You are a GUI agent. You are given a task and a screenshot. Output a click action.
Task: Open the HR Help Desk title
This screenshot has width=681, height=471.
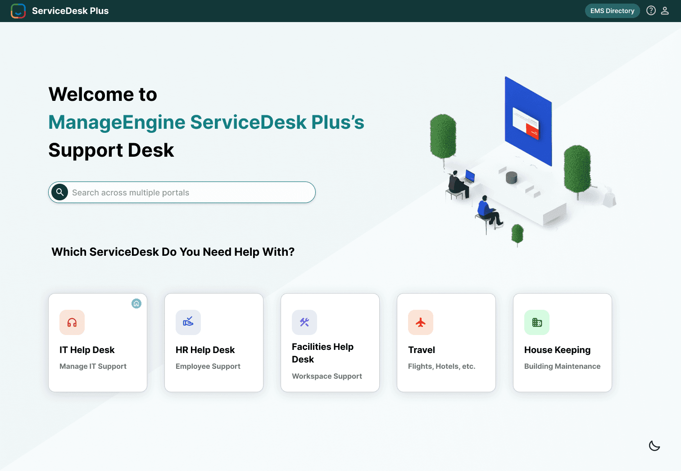(205, 350)
